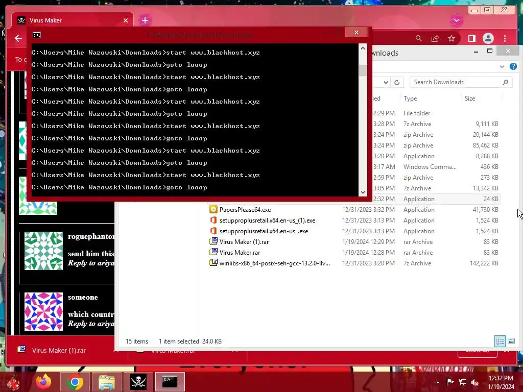Viewport: 523px width, 392px height.
Task: Click the File folder type cell
Action: pyautogui.click(x=417, y=113)
